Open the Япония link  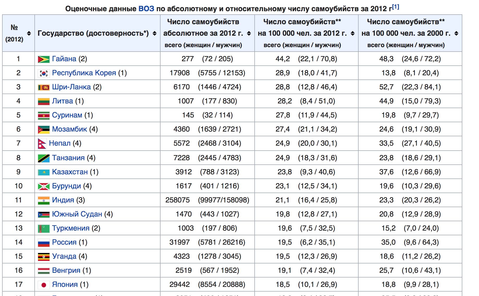65,285
